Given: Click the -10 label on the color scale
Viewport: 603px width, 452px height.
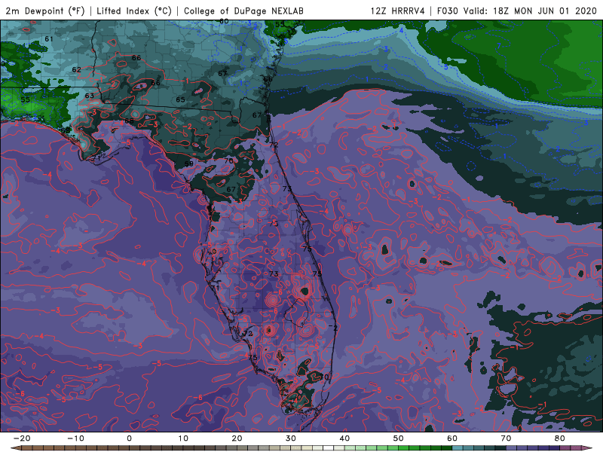Looking at the screenshot, I should (x=75, y=438).
